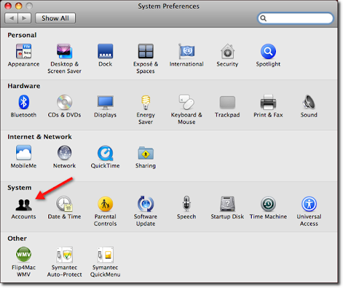This screenshot has width=343, height=288.
Task: Click the search field in the toolbar
Action: point(295,18)
